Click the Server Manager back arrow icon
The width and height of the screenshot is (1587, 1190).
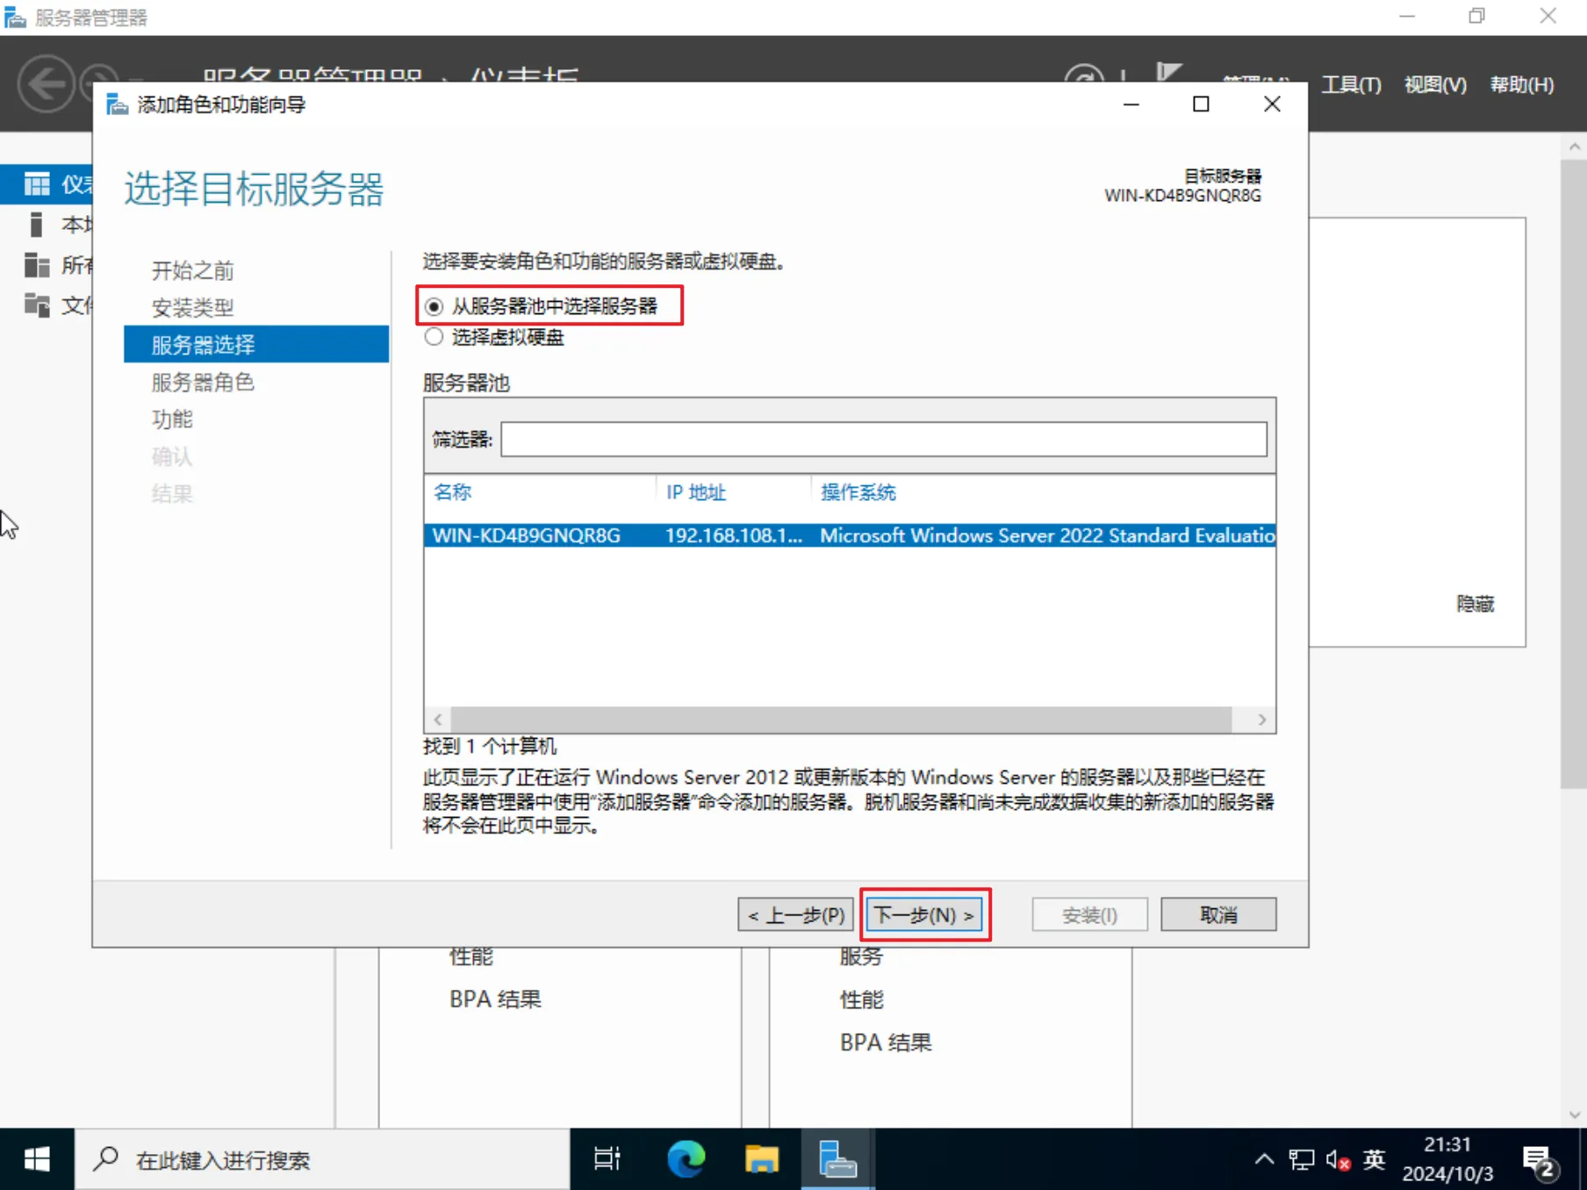pos(46,84)
